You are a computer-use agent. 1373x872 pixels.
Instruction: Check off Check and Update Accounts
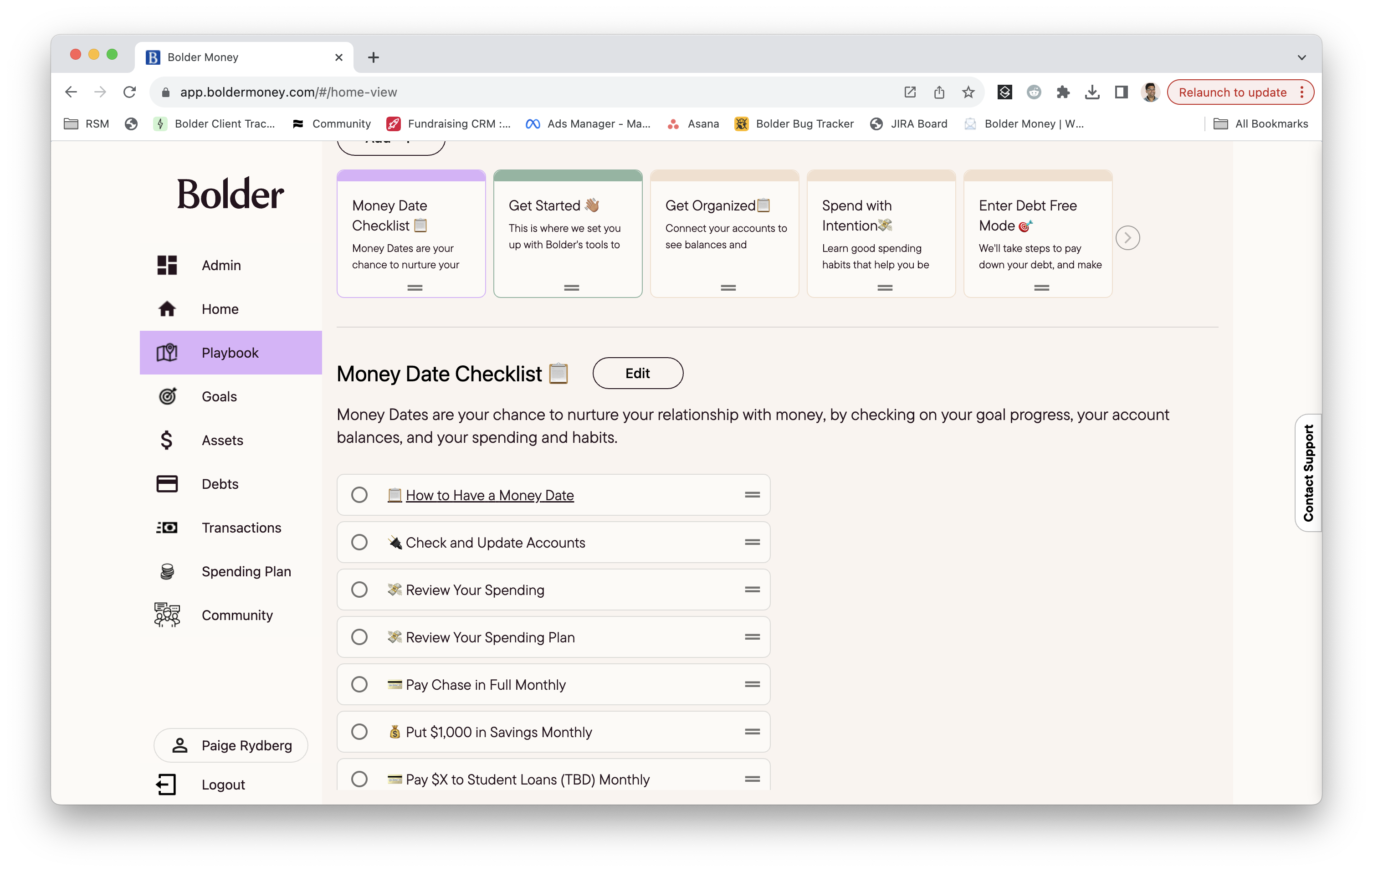(359, 542)
